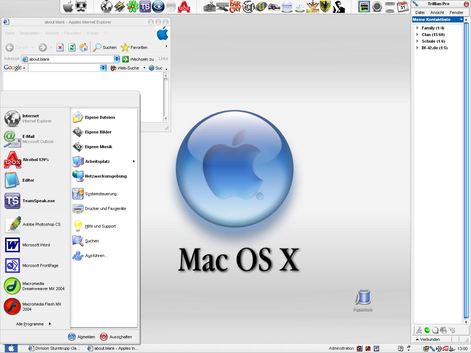Click the Favoriten star button in toolbar
471x353 pixels.
point(134,47)
